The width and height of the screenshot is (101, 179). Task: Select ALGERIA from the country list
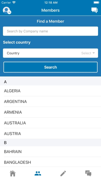[x=51, y=91]
